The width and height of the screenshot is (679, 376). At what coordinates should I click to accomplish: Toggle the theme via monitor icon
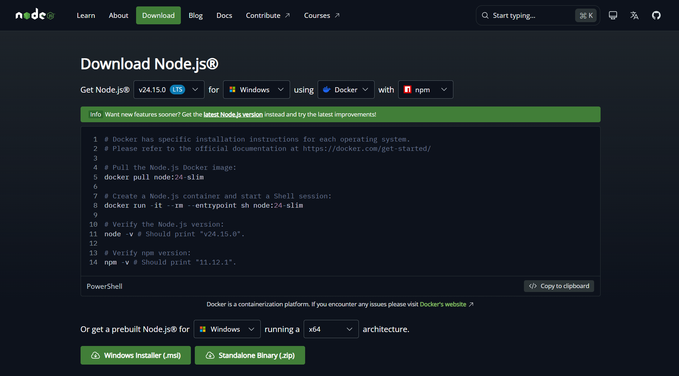[613, 15]
